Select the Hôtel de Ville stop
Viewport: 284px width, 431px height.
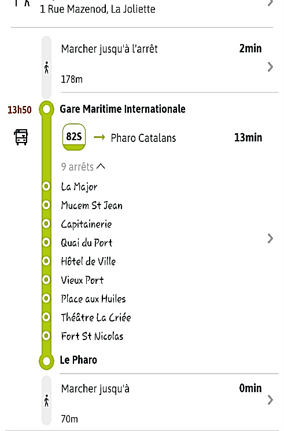click(88, 261)
